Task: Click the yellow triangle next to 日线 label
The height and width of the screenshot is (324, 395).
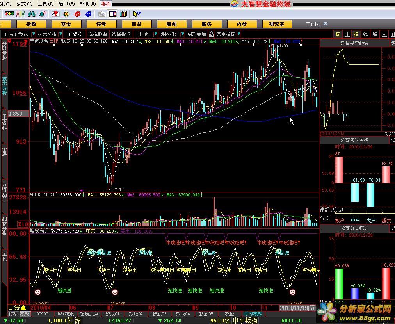Action: pyautogui.click(x=23, y=308)
